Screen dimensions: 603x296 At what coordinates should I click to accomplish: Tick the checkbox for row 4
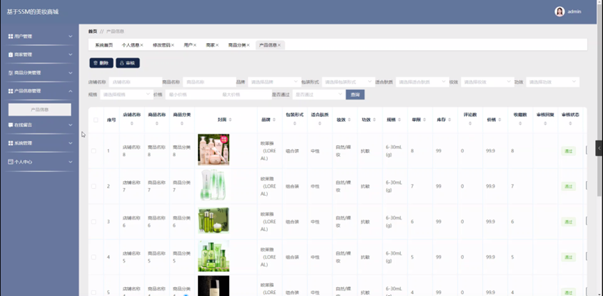point(93,257)
